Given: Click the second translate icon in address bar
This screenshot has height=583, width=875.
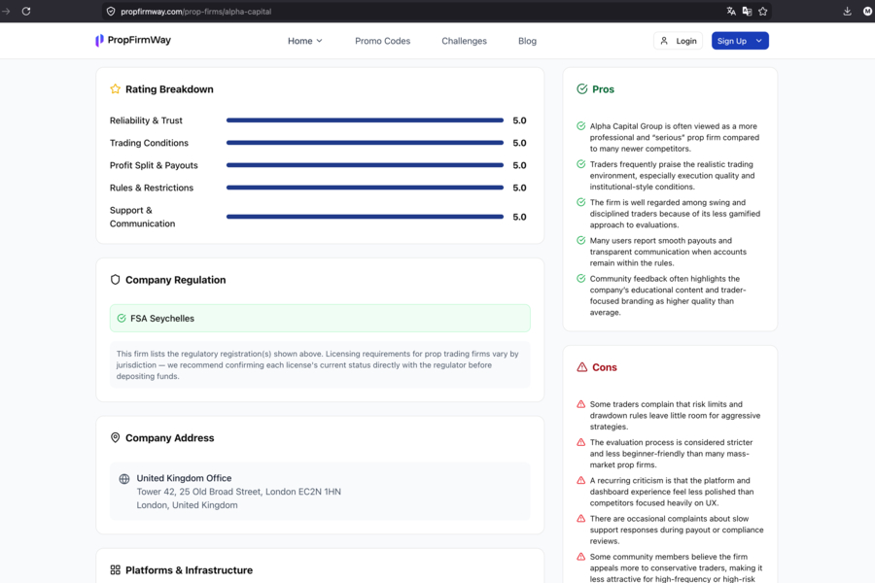Looking at the screenshot, I should pyautogui.click(x=748, y=11).
